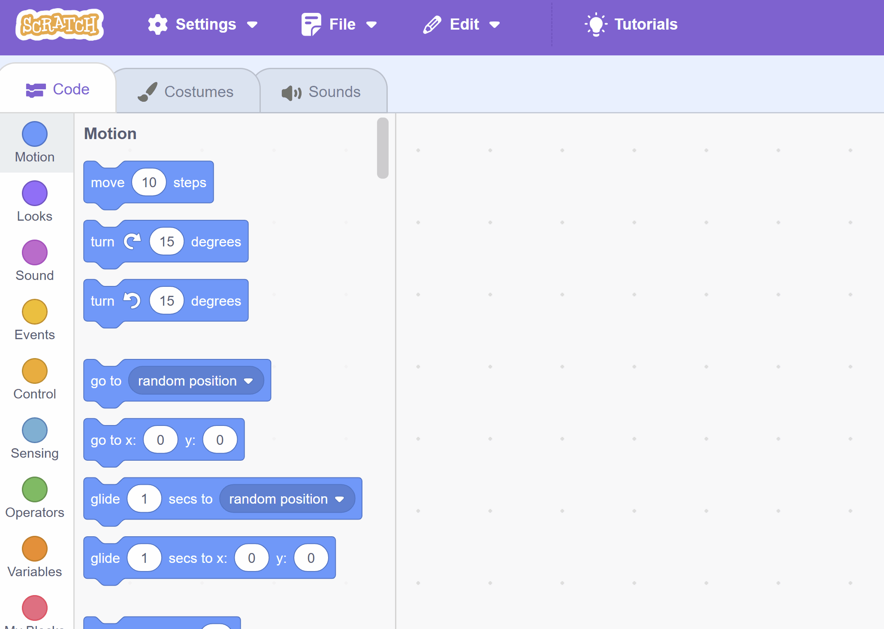Image resolution: width=884 pixels, height=629 pixels.
Task: Open the Variables block category
Action: 34,557
